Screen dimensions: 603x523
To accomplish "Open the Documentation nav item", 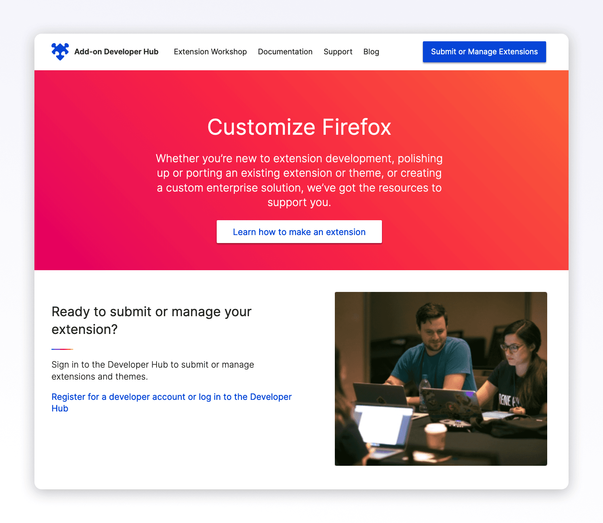I will [x=285, y=52].
